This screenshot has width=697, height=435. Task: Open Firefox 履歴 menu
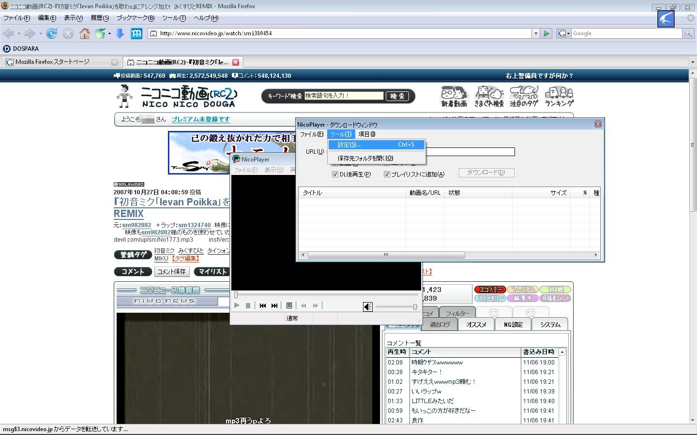point(100,18)
